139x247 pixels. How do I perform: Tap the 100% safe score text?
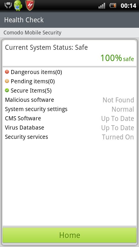(117, 58)
